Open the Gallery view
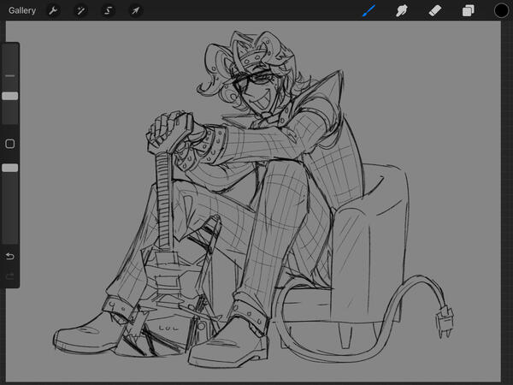The image size is (513, 385). point(22,10)
